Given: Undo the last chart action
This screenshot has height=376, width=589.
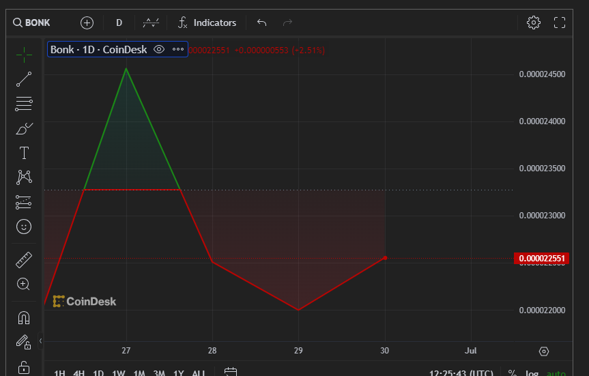Looking at the screenshot, I should pos(262,23).
